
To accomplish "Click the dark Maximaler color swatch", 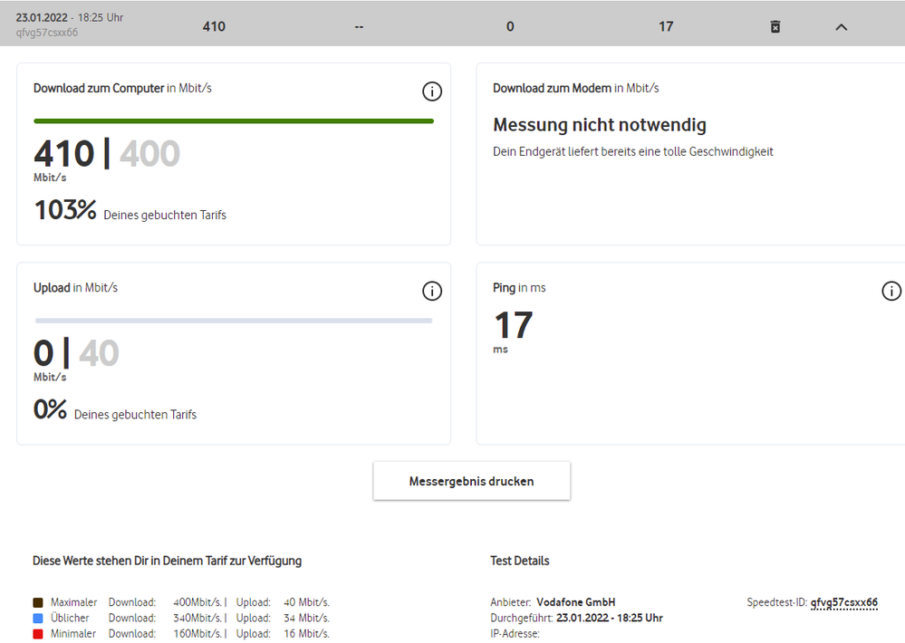I will click(x=38, y=602).
